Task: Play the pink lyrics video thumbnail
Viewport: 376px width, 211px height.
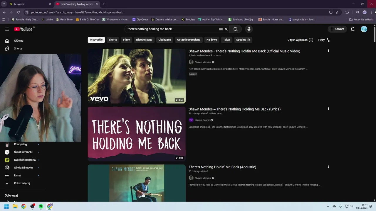Action: (137, 134)
